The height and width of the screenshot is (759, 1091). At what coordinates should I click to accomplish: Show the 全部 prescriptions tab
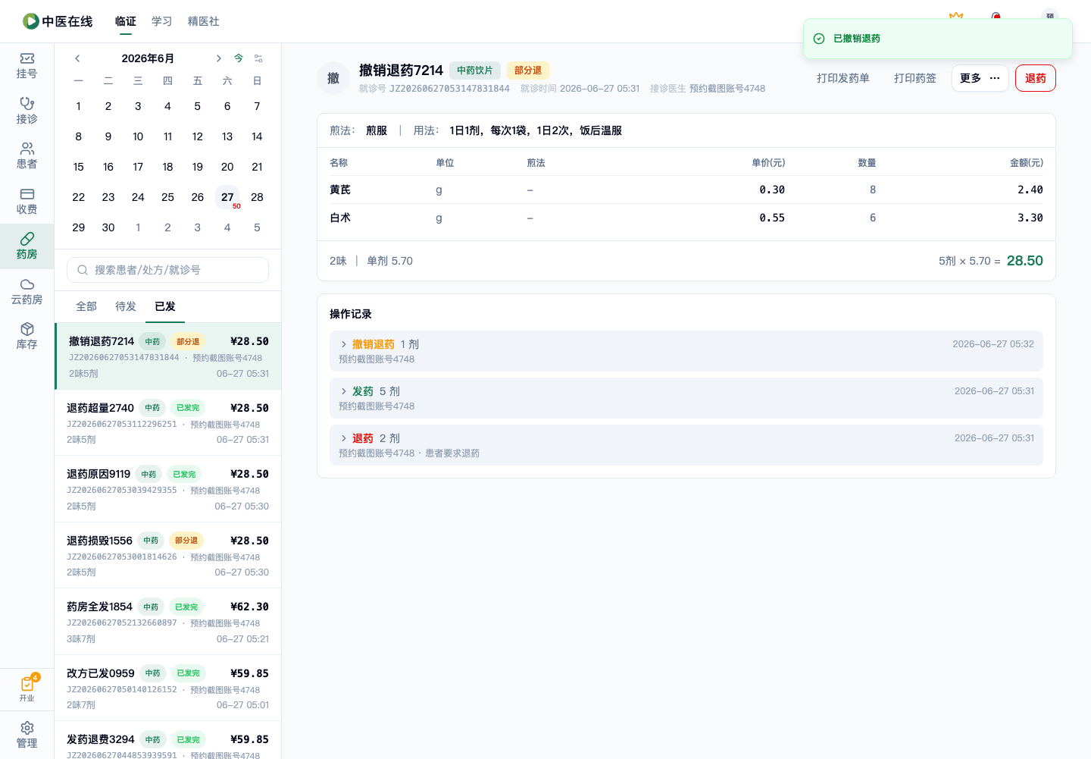(86, 306)
